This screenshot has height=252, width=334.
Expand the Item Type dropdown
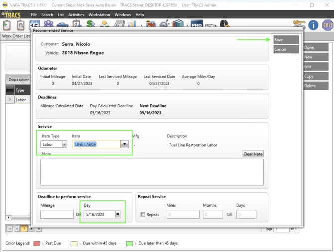(x=64, y=144)
